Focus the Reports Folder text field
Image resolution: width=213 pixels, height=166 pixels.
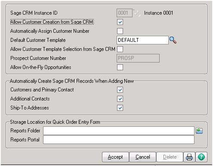click(119, 131)
